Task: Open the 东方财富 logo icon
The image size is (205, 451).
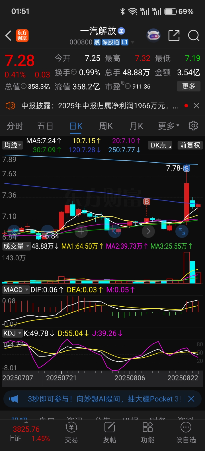Action: (x=22, y=36)
